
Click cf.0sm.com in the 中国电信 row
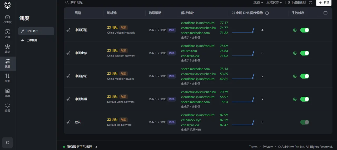click(x=189, y=51)
